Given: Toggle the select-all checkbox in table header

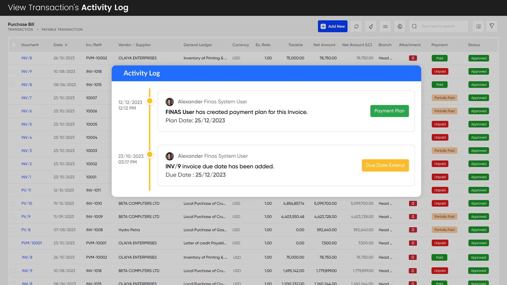Looking at the screenshot, I should [x=14, y=45].
